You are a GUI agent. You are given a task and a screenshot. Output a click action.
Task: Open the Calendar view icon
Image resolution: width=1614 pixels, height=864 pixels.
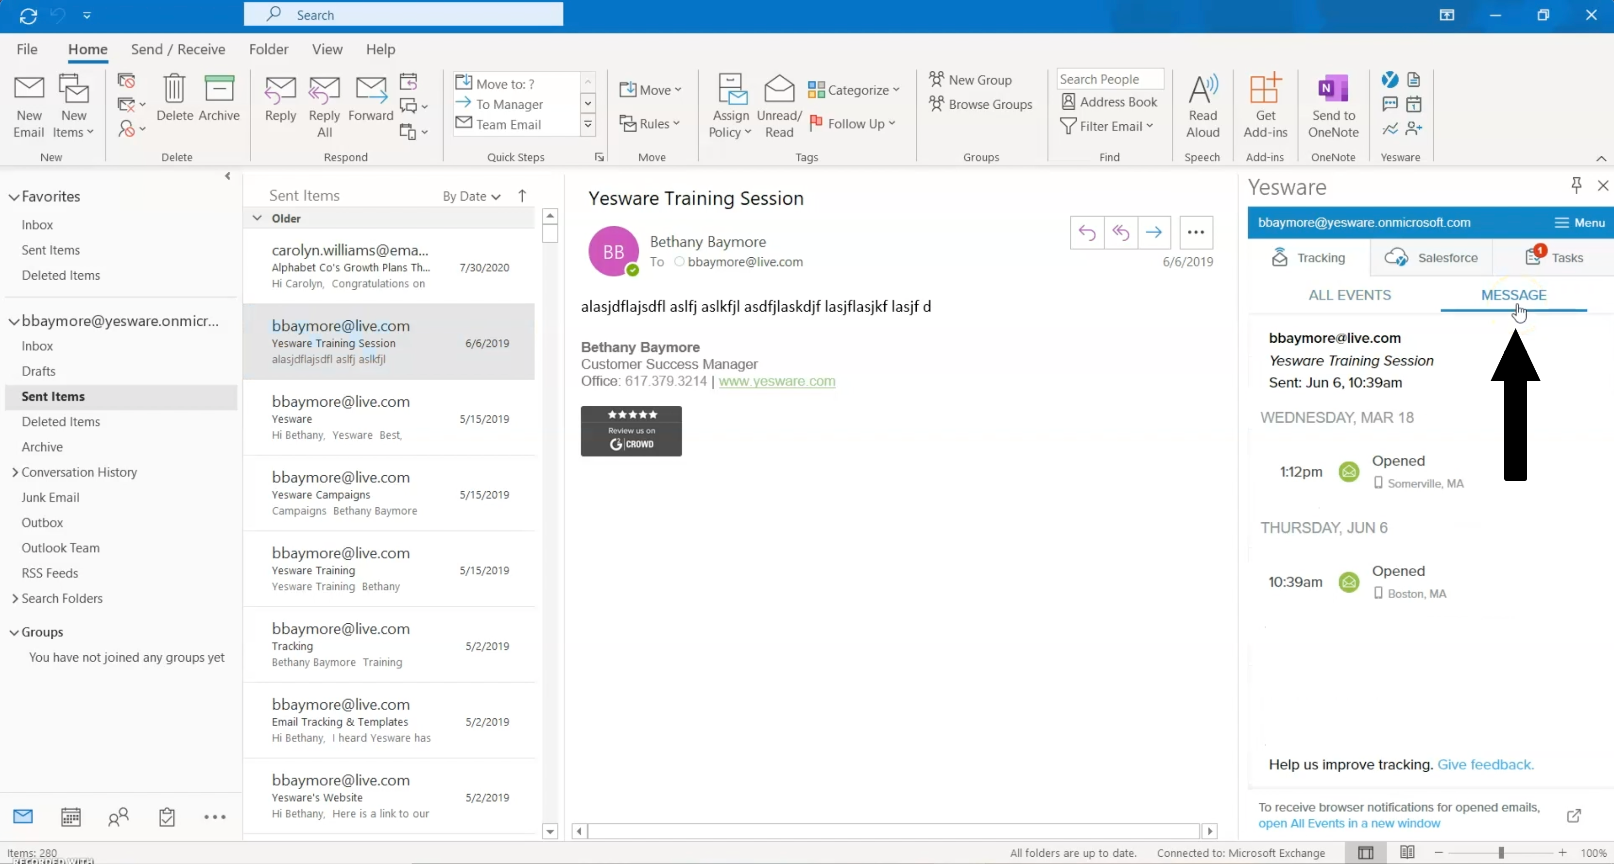pos(71,816)
